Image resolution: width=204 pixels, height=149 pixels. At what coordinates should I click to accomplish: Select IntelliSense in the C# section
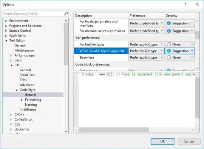pos(28,109)
